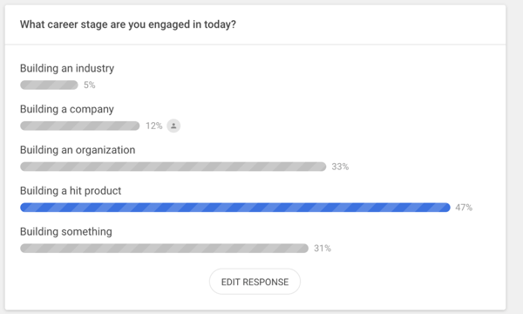Click the 31% result percentage
The width and height of the screenshot is (523, 314).
pyautogui.click(x=323, y=249)
